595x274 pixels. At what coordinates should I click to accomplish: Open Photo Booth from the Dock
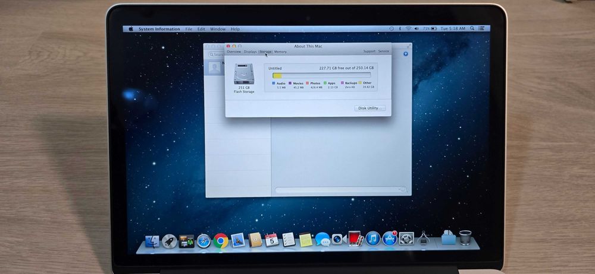click(x=356, y=238)
